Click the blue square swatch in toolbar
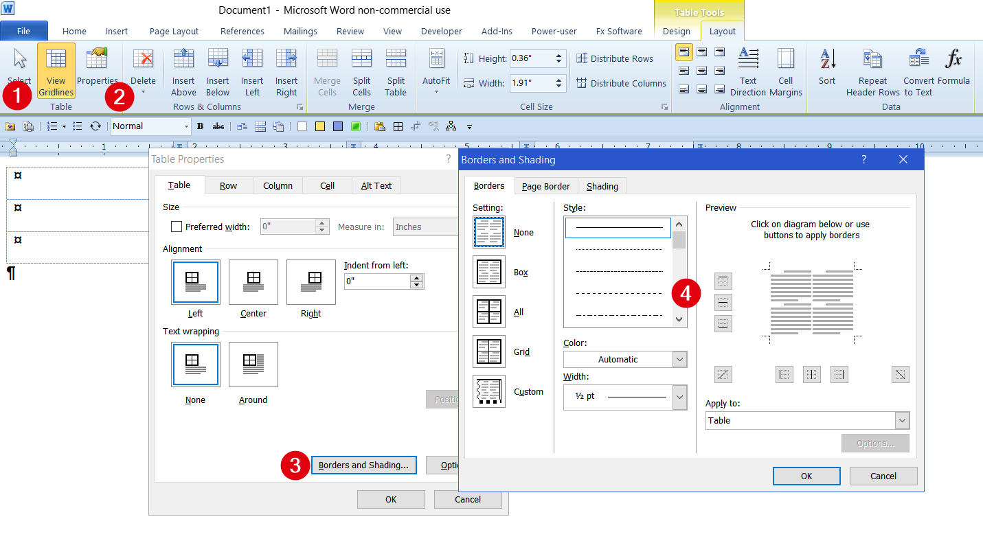This screenshot has width=983, height=554. tap(338, 126)
